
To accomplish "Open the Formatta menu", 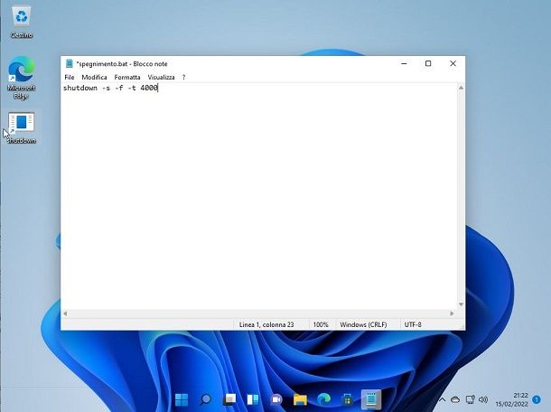I will [x=127, y=77].
